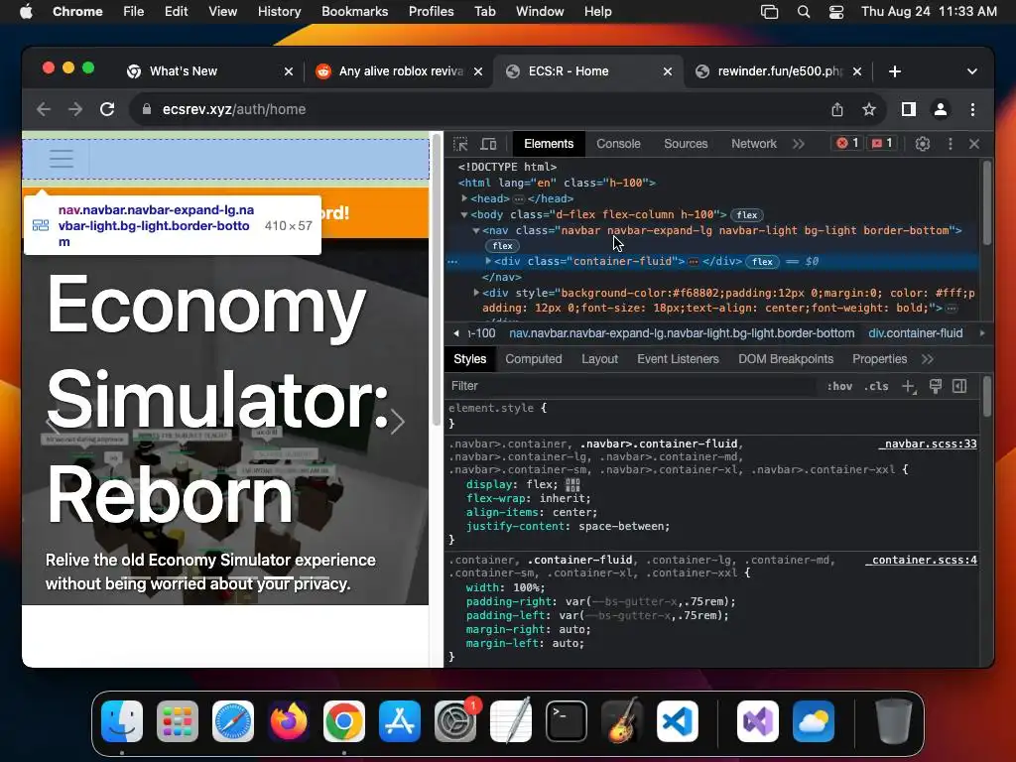Screen dimensions: 1016x762
Task: Toggle element state with :hov
Action: coord(839,386)
